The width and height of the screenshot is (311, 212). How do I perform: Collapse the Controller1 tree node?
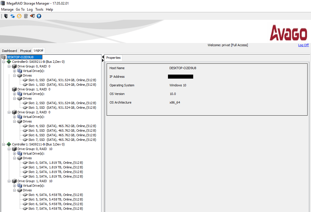[3, 144]
